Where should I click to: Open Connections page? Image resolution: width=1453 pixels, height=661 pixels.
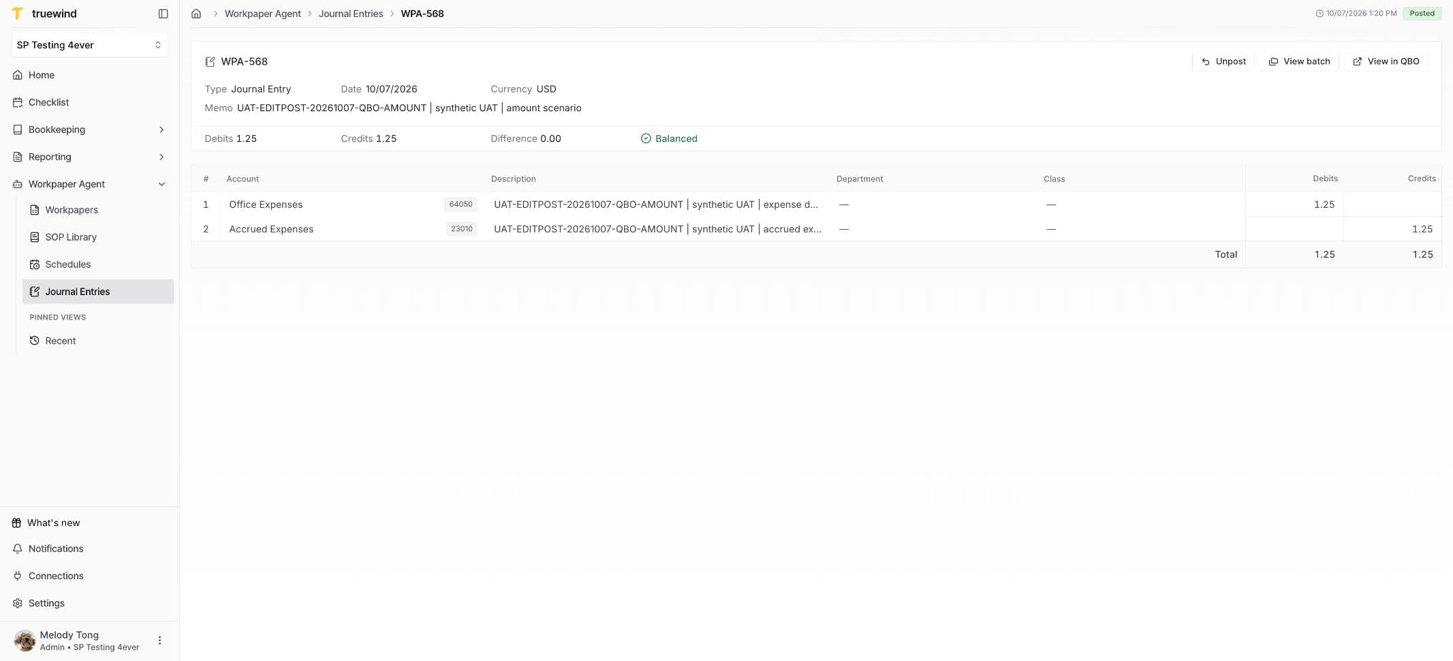(89, 576)
